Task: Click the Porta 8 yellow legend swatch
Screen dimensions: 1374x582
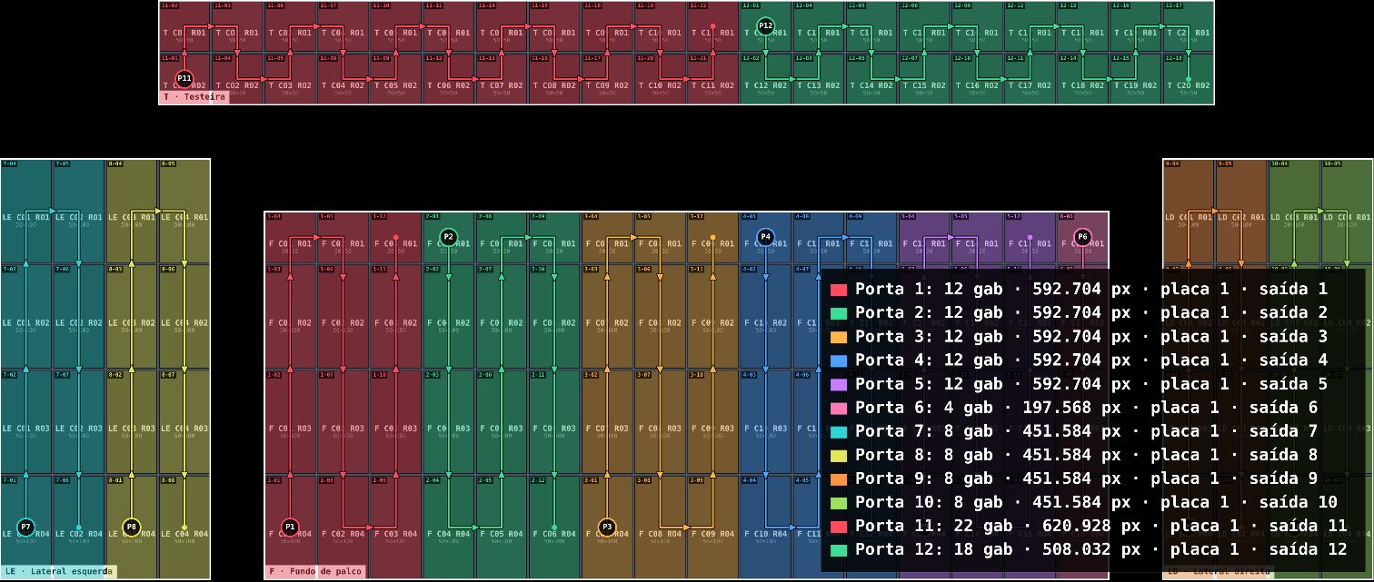Action: click(x=839, y=455)
